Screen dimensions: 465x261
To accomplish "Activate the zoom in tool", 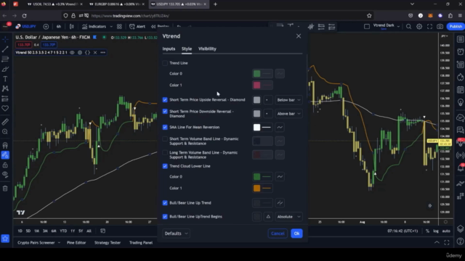I will point(5,132).
